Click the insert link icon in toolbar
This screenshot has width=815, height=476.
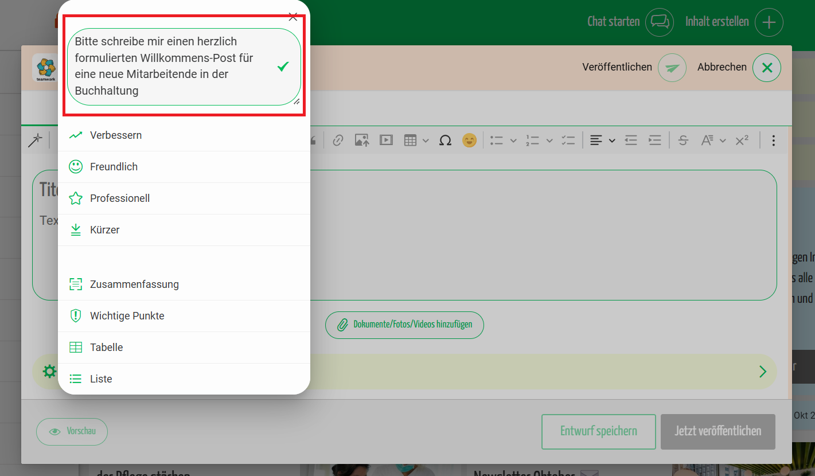pyautogui.click(x=338, y=141)
